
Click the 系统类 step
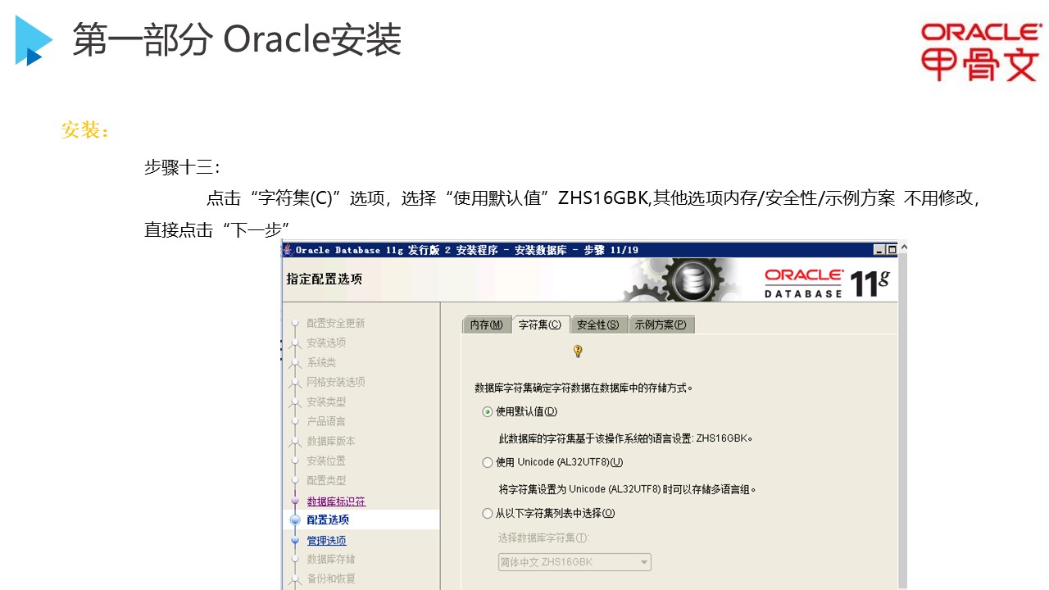pos(321,362)
